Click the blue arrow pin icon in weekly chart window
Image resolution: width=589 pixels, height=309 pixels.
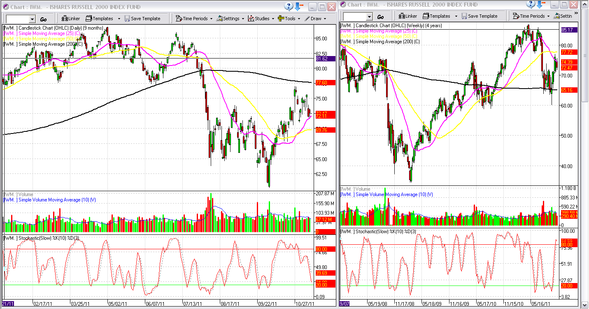[x=541, y=4]
